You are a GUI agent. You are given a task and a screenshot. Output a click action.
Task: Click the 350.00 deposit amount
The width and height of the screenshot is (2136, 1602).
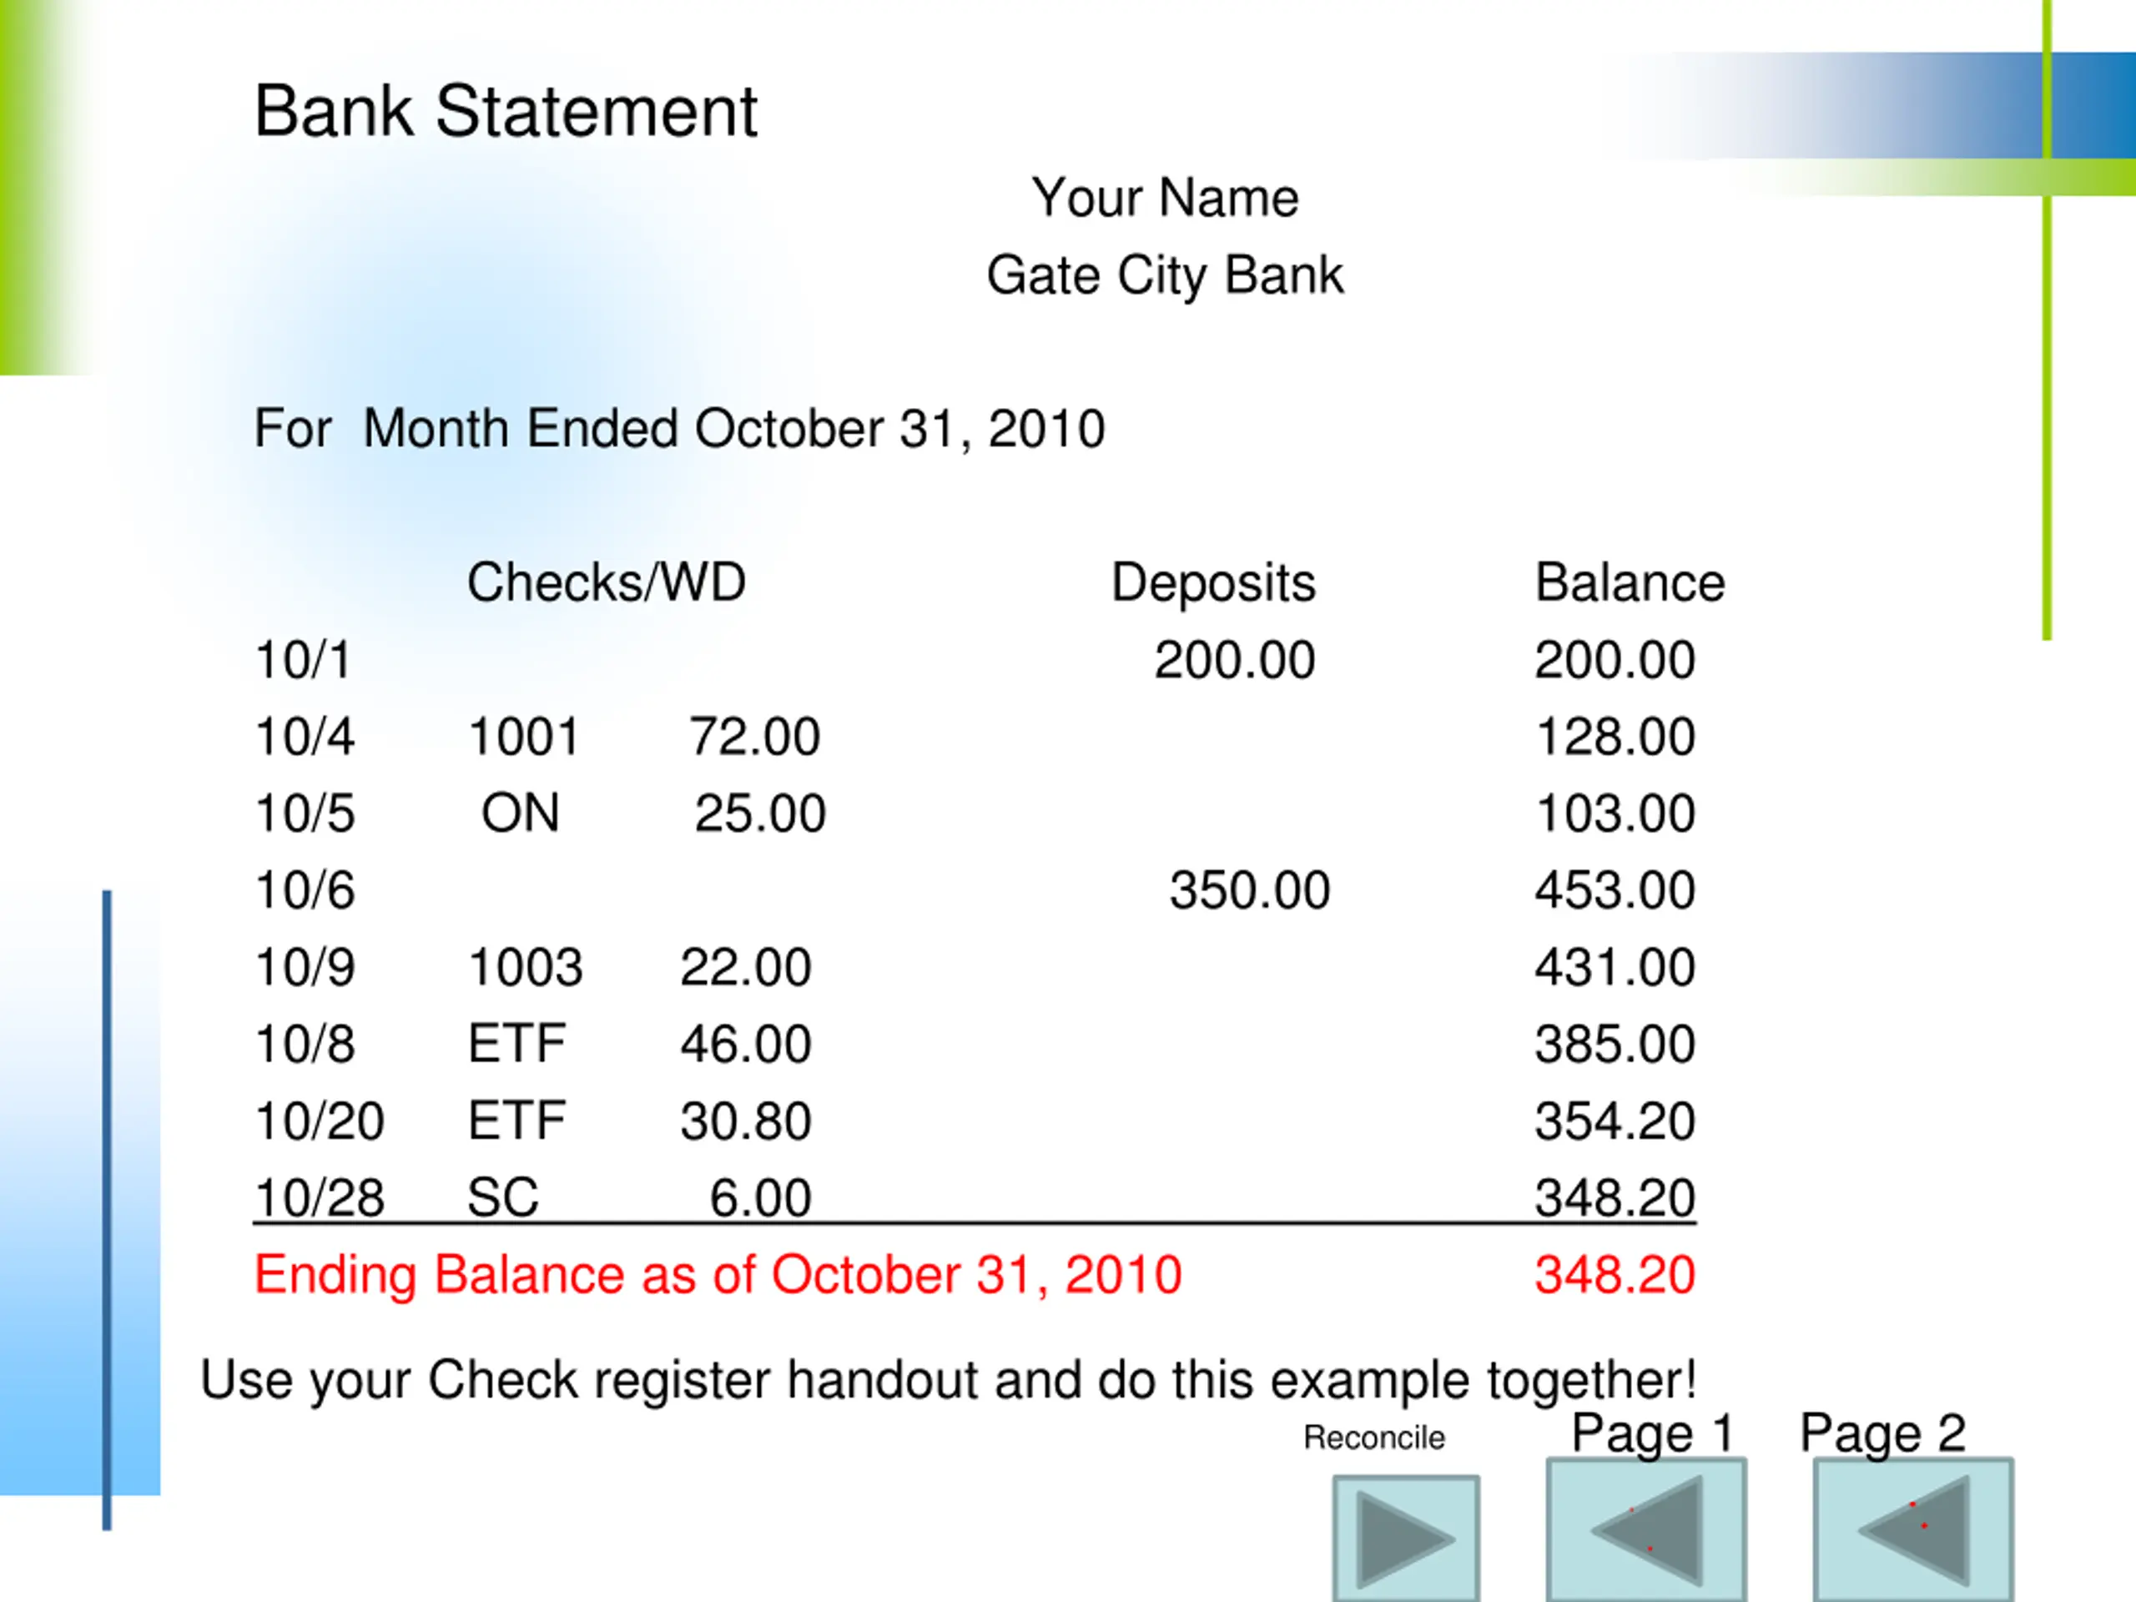tap(1250, 890)
